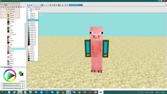Click the R red channel slider
Screen dimensions: 167x94
[x=12, y=83]
